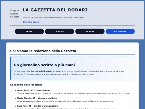Select 'Marta Bianchi, 5A – Vicecaporedattrice' entry

(37, 98)
